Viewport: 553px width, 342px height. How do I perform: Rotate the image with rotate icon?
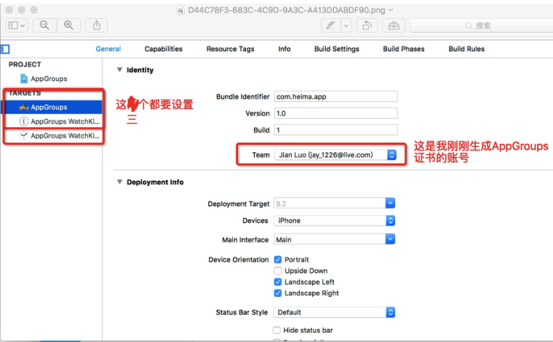pyautogui.click(x=367, y=25)
